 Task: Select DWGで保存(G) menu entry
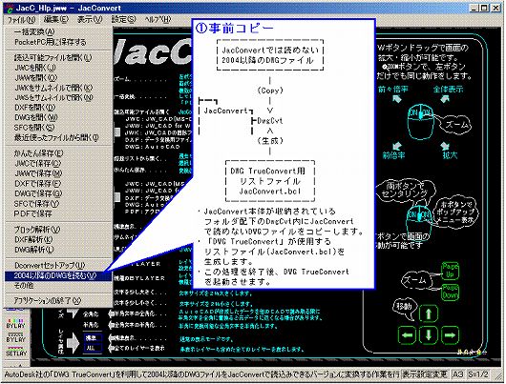(x=58, y=193)
